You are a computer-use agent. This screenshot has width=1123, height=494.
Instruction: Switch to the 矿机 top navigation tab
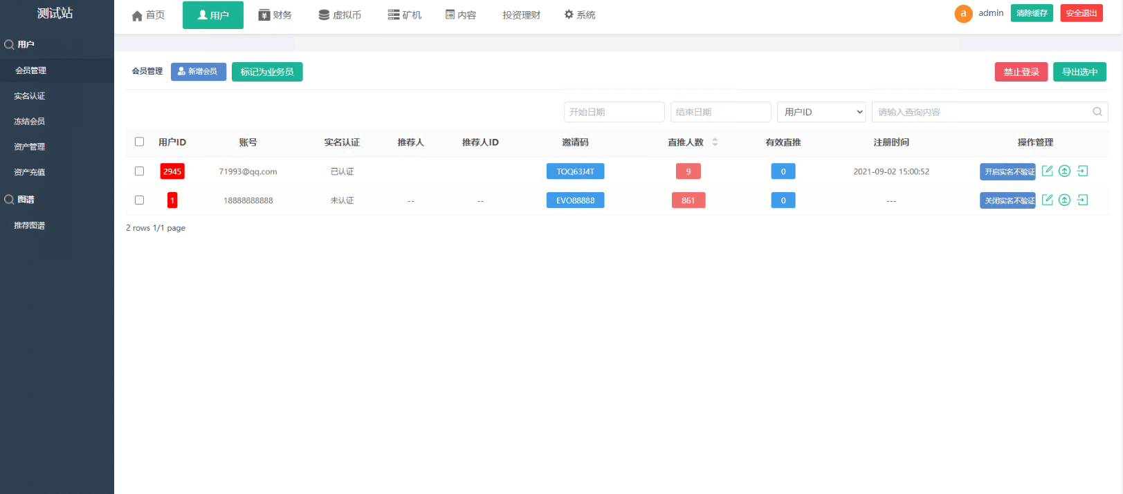pyautogui.click(x=404, y=15)
